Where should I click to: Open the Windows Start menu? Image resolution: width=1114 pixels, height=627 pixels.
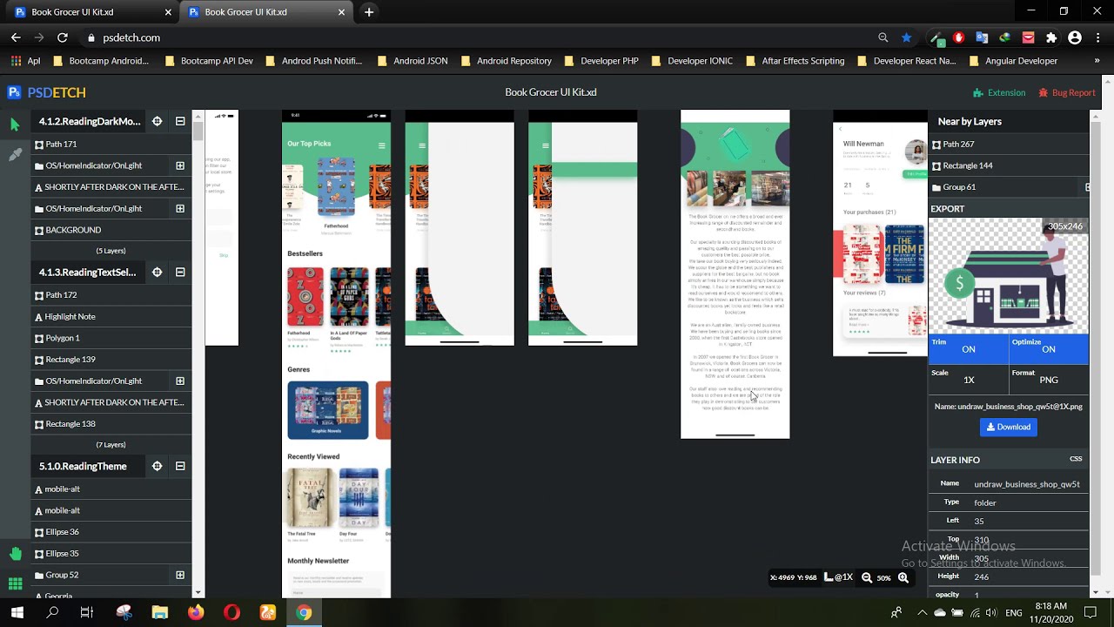(17, 613)
